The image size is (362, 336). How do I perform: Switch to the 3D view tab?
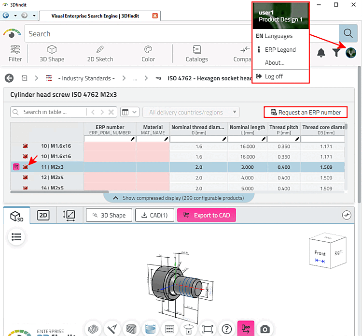(16, 216)
